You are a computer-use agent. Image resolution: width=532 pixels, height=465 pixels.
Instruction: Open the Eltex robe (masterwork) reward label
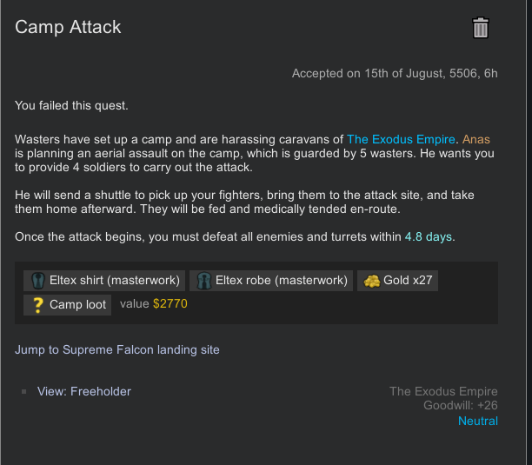pyautogui.click(x=281, y=281)
